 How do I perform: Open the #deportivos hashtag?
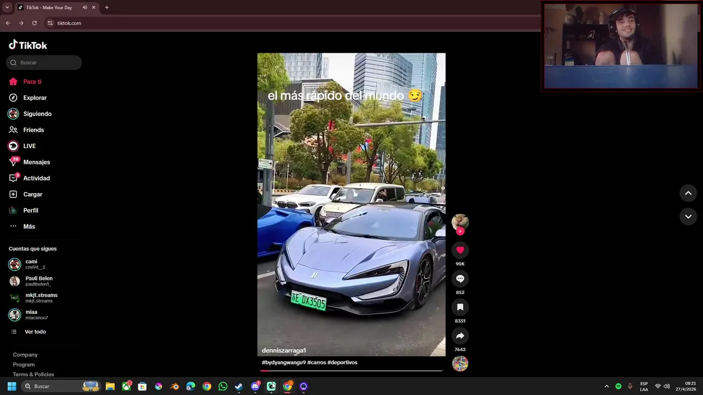[342, 363]
